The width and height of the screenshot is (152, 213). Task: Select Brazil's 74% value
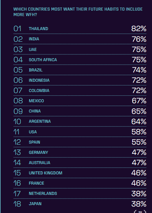coord(139,70)
